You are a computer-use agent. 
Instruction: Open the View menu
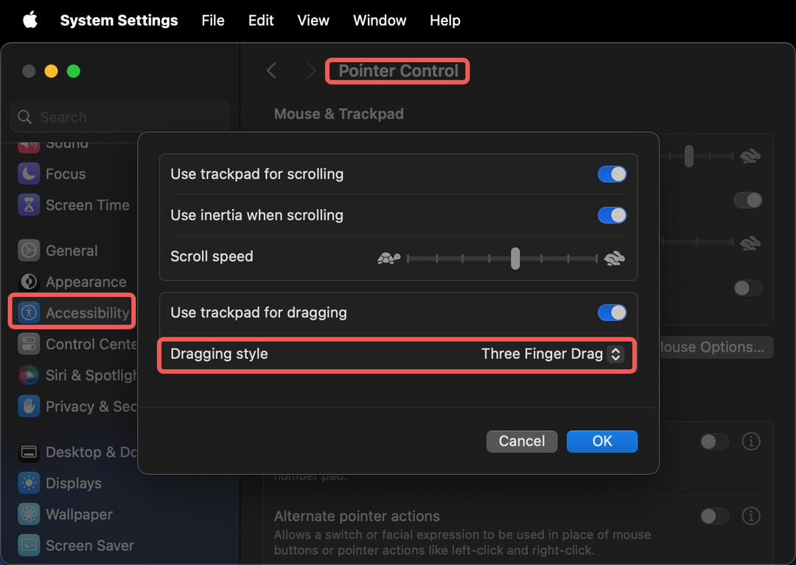[313, 20]
